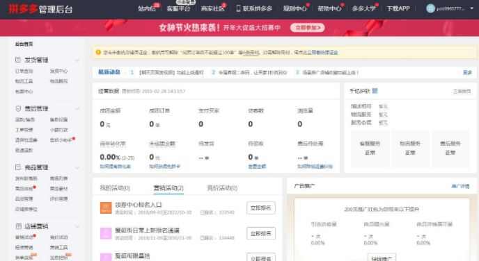Click the 商品管理 section icon in sidebar
The height and width of the screenshot is (261, 479).
click(x=18, y=167)
